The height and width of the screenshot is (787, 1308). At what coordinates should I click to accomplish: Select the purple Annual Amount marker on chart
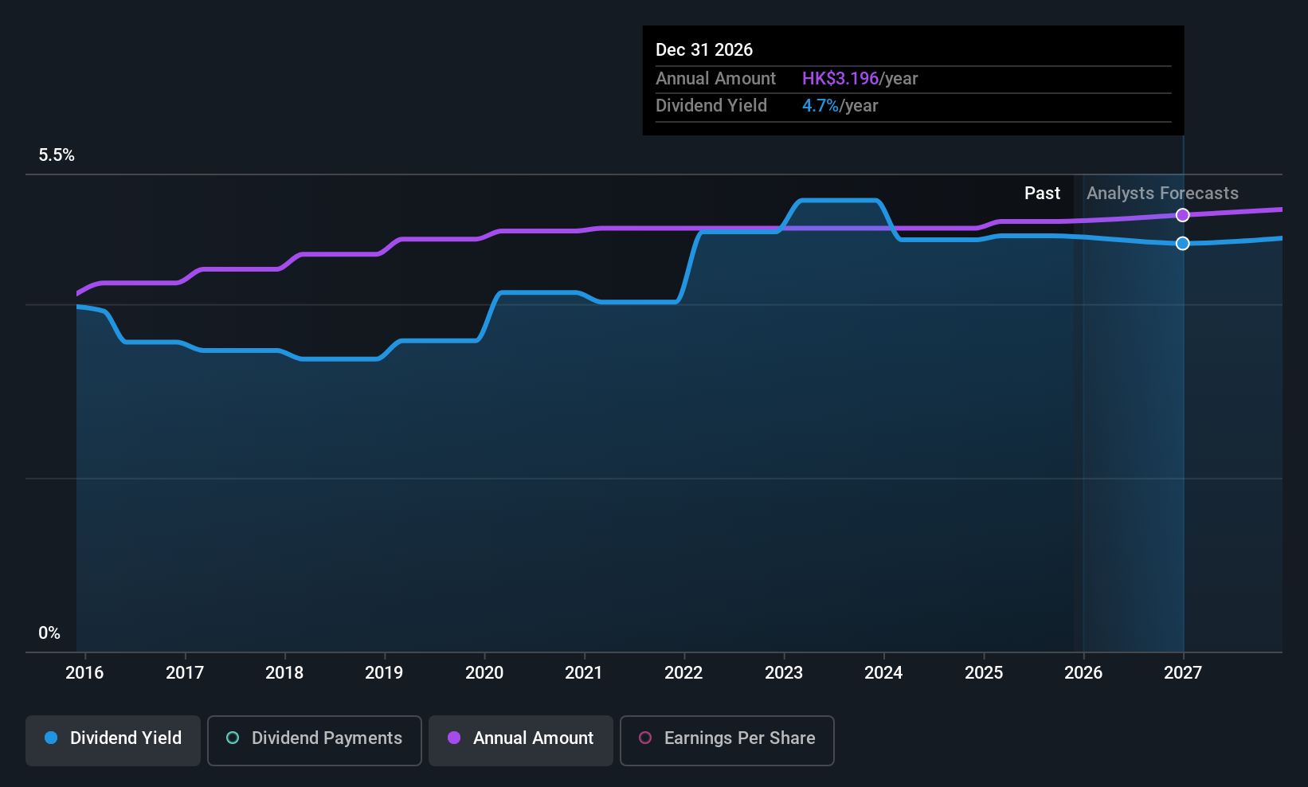point(1182,214)
